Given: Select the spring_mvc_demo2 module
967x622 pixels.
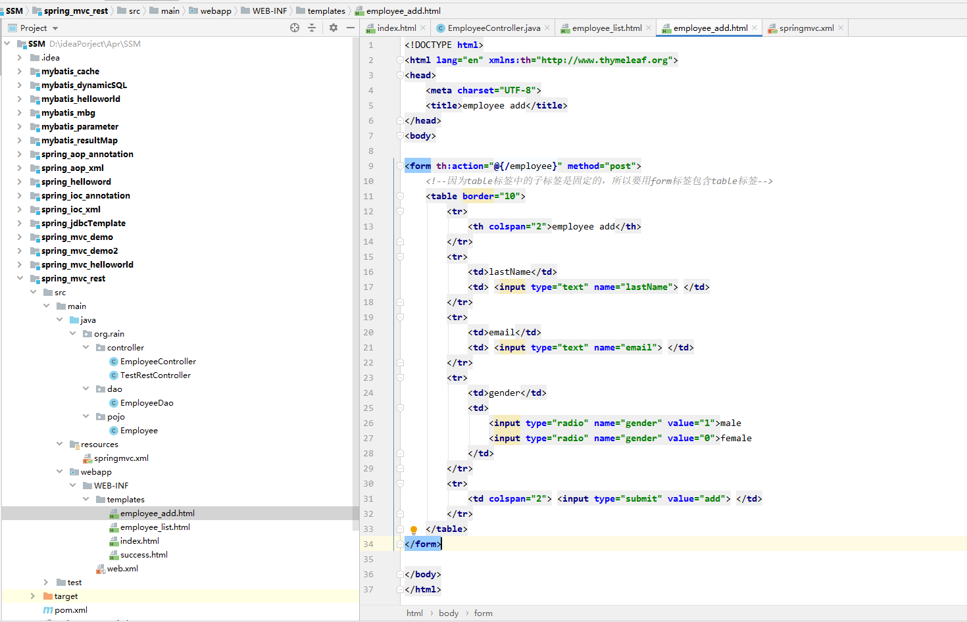Looking at the screenshot, I should pyautogui.click(x=80, y=251).
